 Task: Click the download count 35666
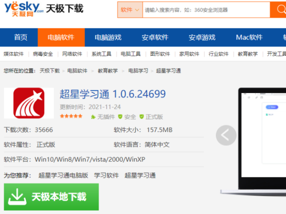click(44, 130)
